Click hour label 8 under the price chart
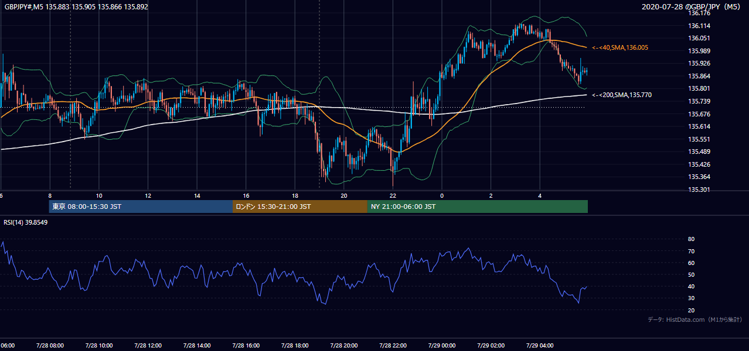 point(50,196)
